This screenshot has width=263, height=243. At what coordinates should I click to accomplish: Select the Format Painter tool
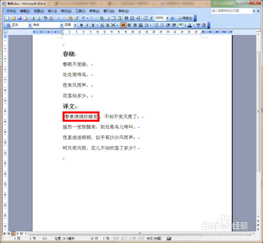76,18
